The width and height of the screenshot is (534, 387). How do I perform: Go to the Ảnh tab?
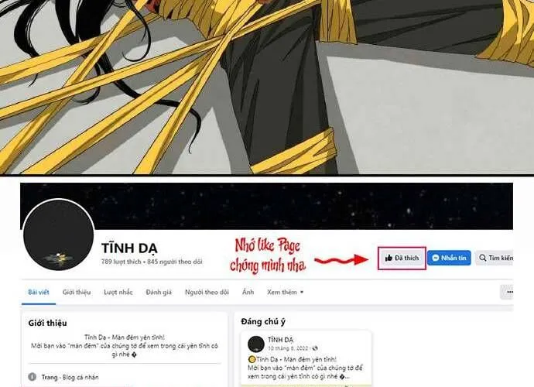[x=248, y=292]
